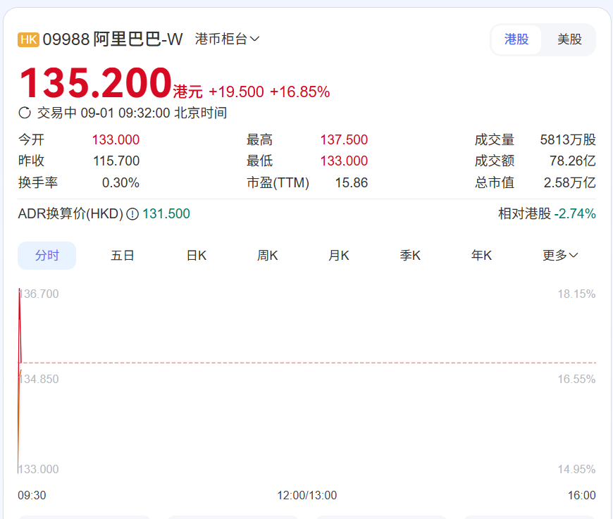Click the trading time 09-01 09:32:00 北京时间
This screenshot has width=613, height=519.
pyautogui.click(x=154, y=113)
